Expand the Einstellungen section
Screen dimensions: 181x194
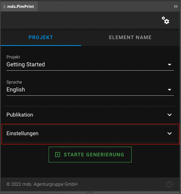[x=90, y=133]
